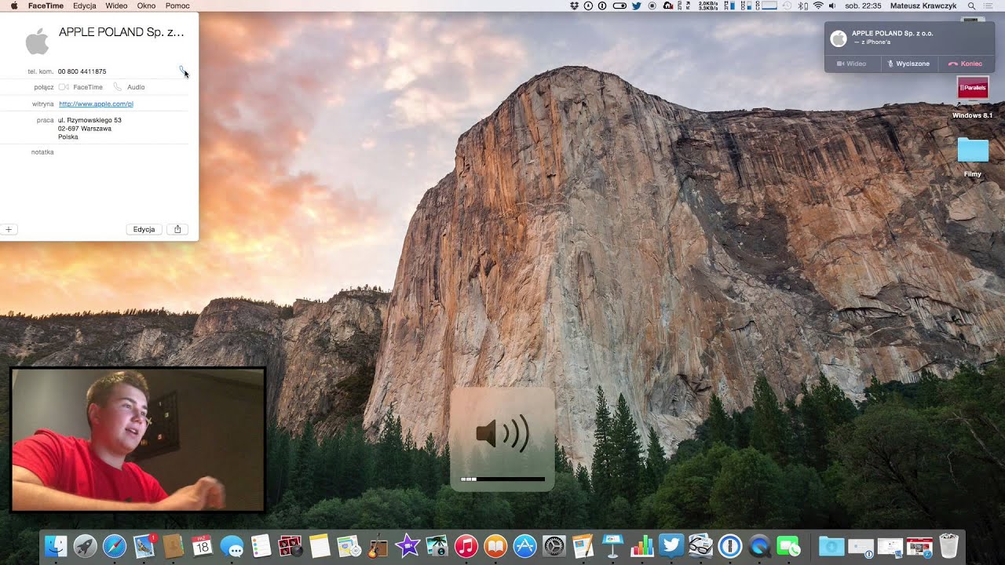Open Mail from the Dock
This screenshot has width=1005, height=565.
(x=144, y=546)
